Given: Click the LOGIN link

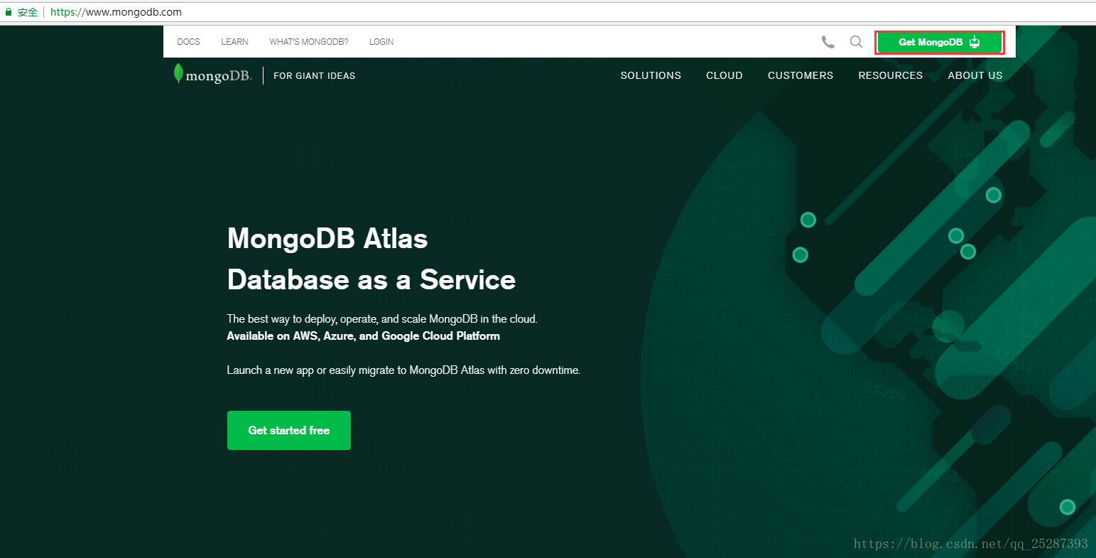Looking at the screenshot, I should 381,41.
